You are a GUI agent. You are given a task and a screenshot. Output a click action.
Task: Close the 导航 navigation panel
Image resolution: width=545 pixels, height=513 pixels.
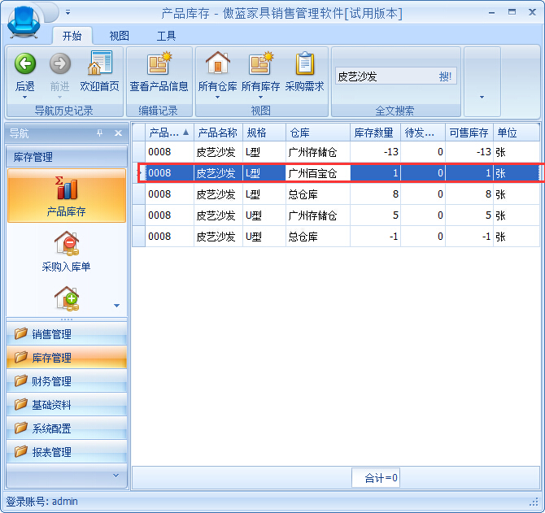(118, 133)
